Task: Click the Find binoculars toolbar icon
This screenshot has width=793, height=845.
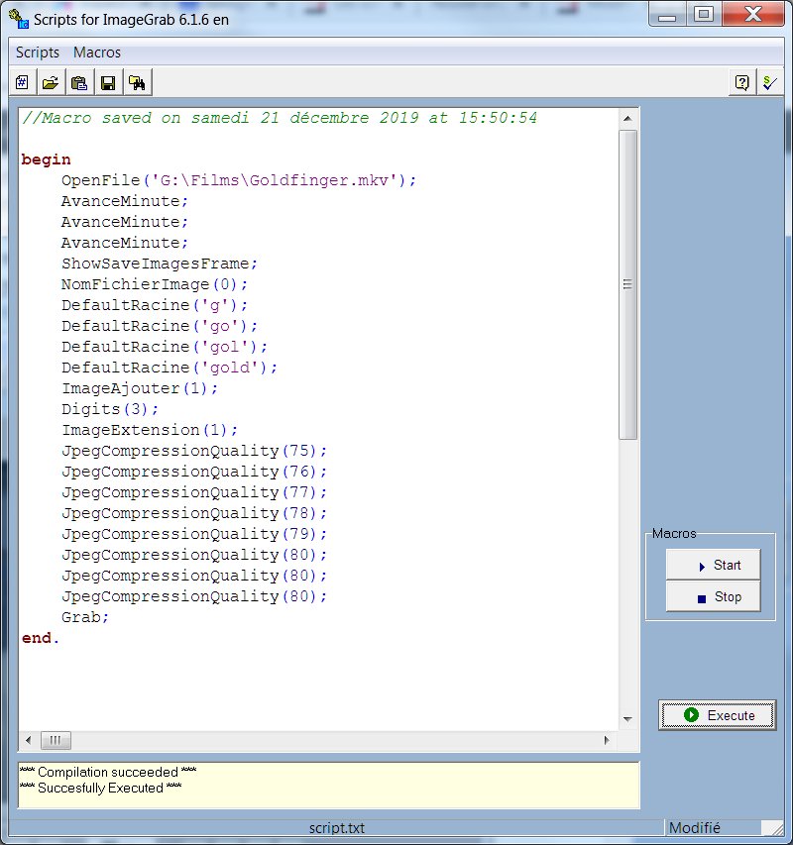Action: [137, 83]
